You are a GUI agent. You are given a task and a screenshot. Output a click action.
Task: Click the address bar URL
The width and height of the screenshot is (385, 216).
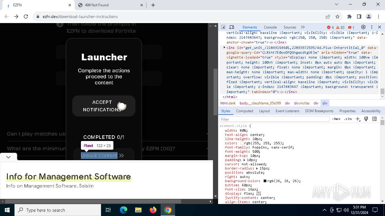click(80, 16)
